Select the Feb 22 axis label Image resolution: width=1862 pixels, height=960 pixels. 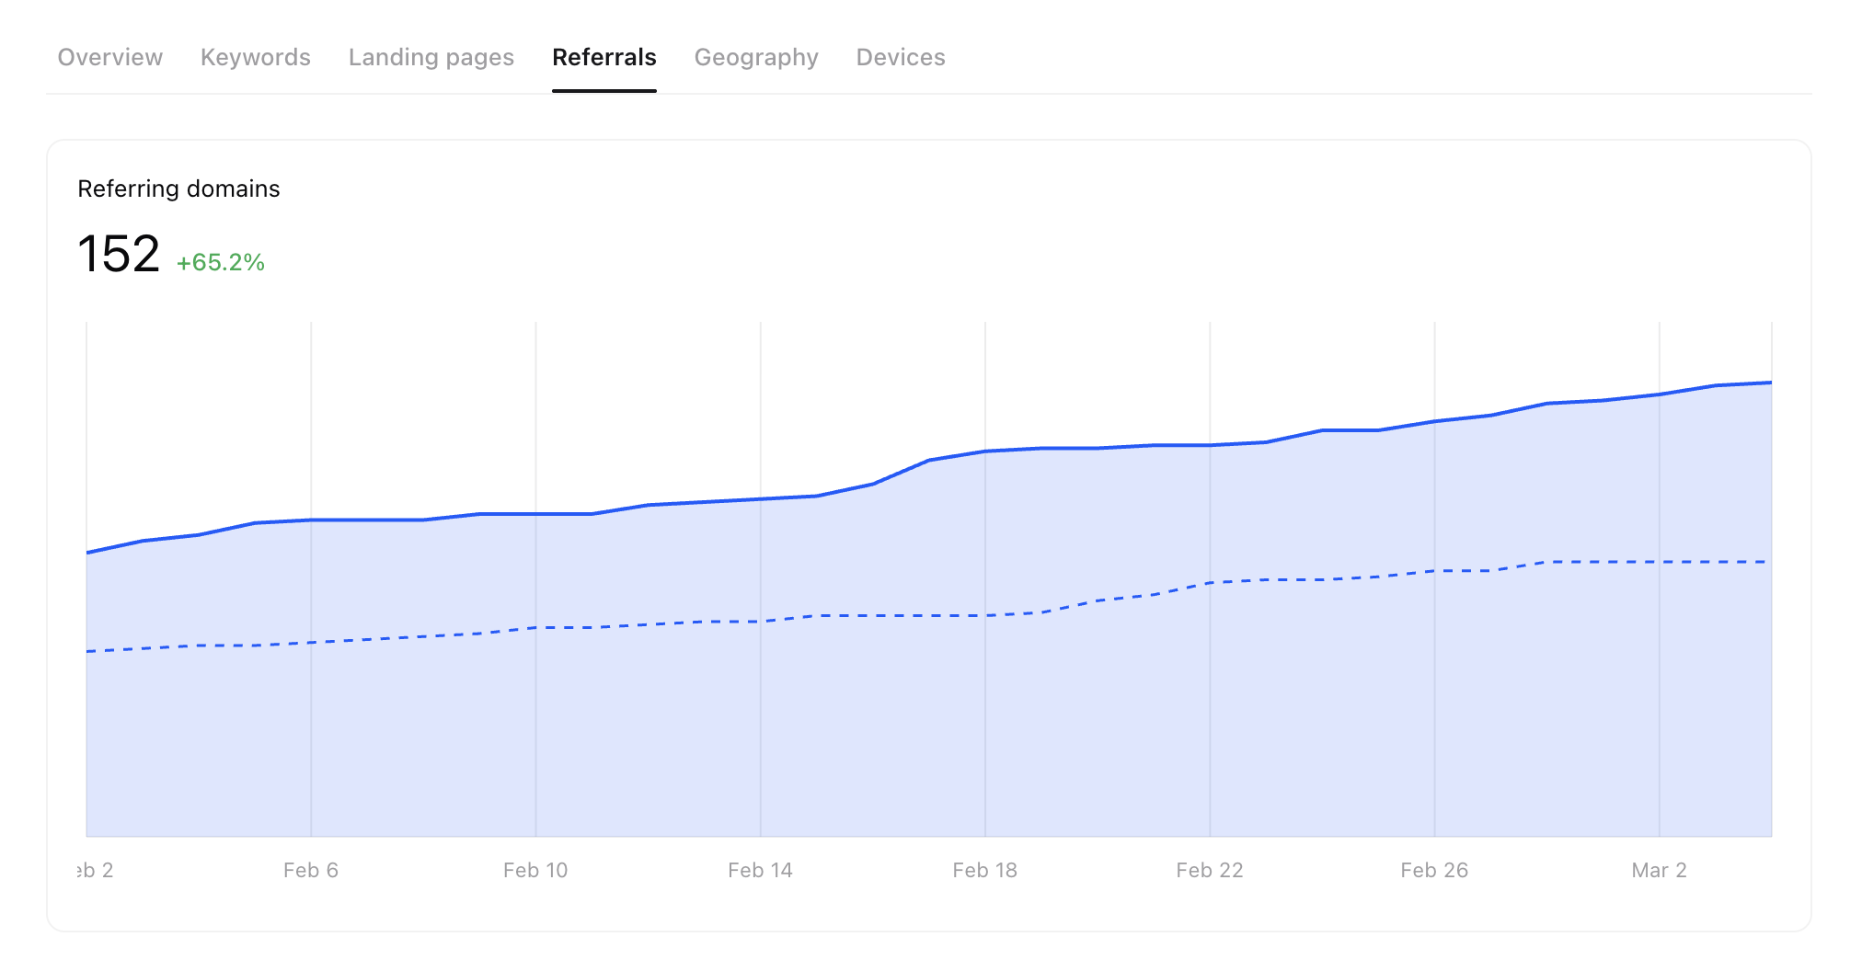click(x=1210, y=870)
